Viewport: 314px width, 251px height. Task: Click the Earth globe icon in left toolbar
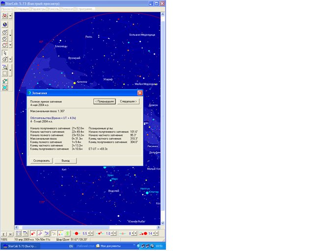click(x=5, y=25)
